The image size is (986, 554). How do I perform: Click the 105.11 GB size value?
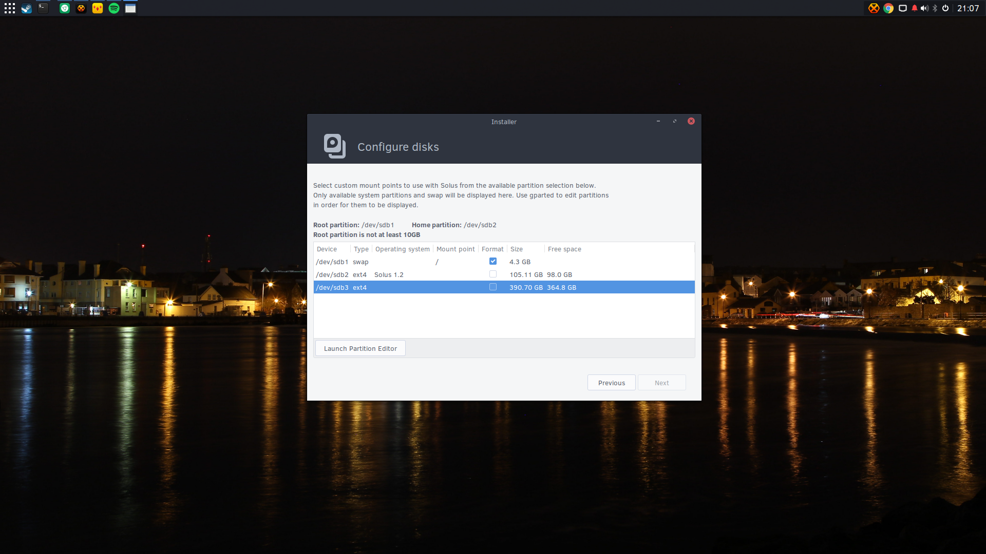[526, 274]
